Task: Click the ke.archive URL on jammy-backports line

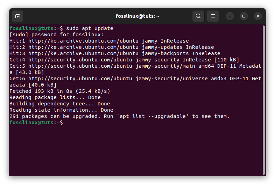Action: [x=83, y=53]
